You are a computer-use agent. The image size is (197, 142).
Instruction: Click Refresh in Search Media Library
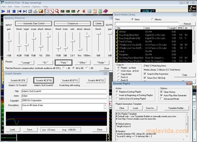point(187,24)
